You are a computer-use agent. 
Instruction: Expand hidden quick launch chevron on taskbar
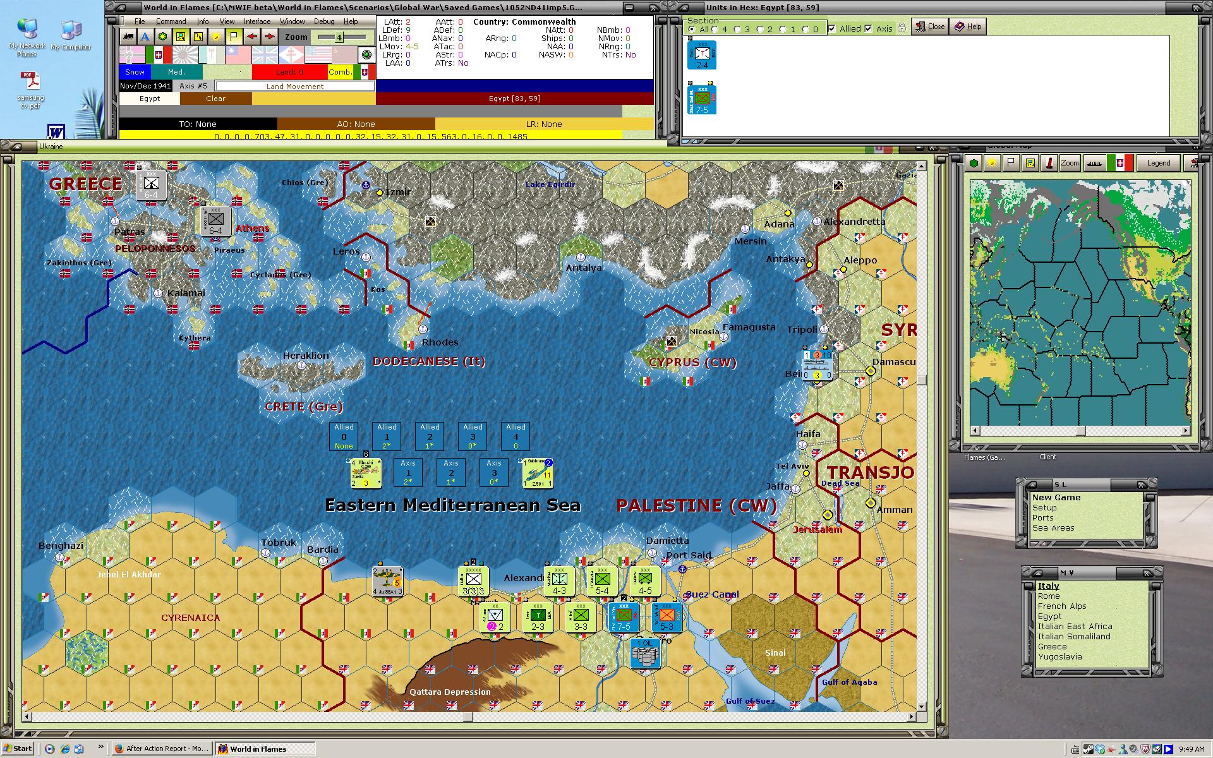(x=100, y=747)
